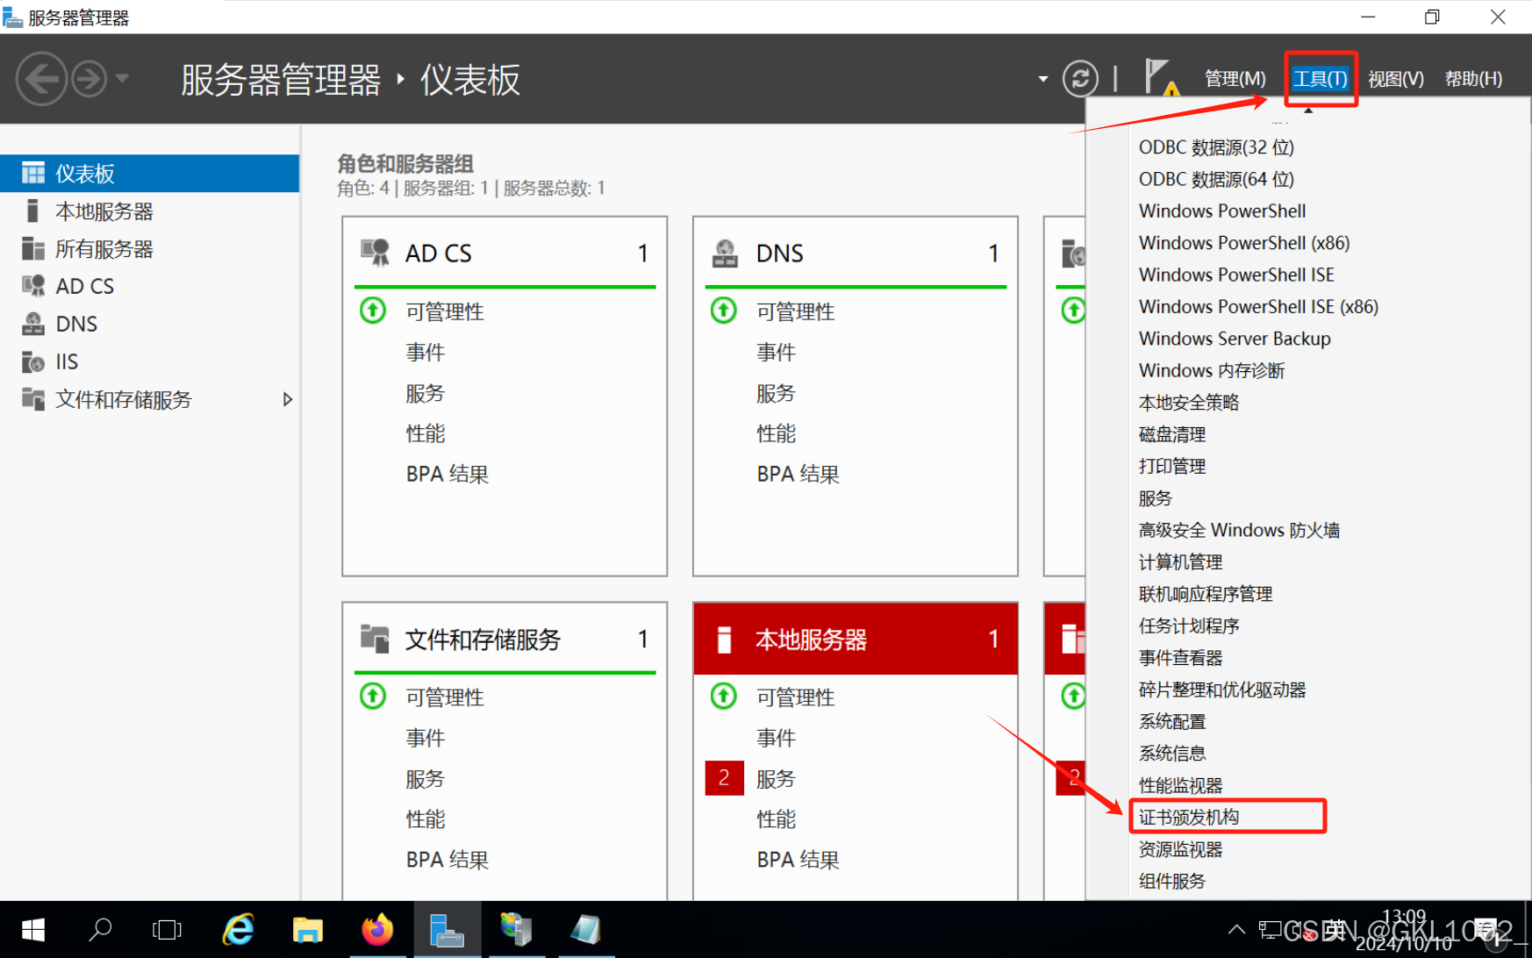Open BPA 结果 in AD CS tile

[447, 474]
